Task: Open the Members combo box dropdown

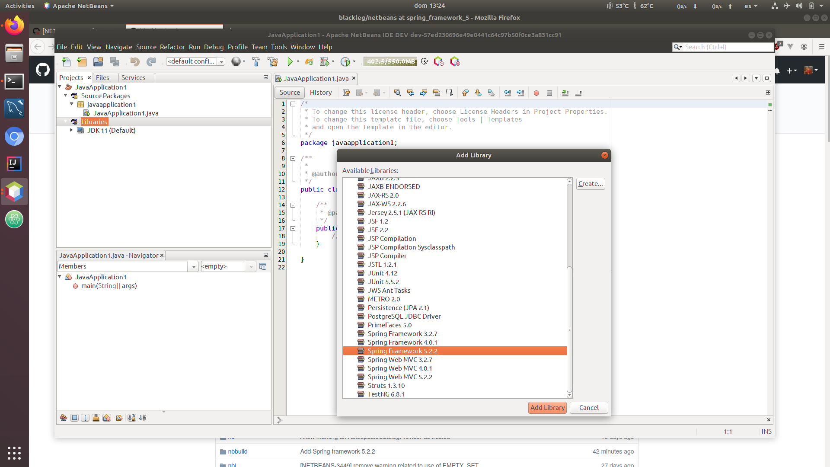Action: point(193,267)
